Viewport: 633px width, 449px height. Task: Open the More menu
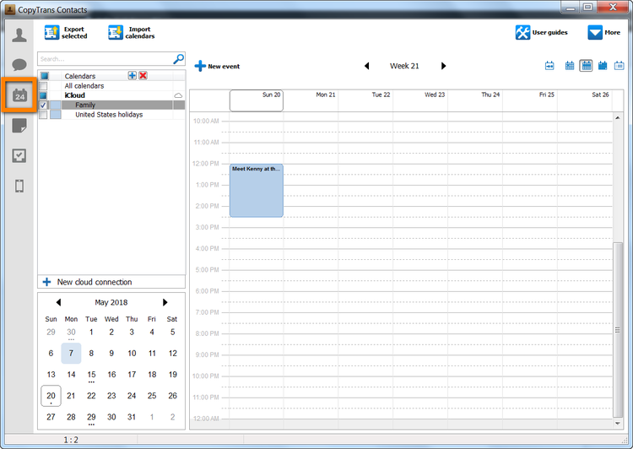pos(604,33)
